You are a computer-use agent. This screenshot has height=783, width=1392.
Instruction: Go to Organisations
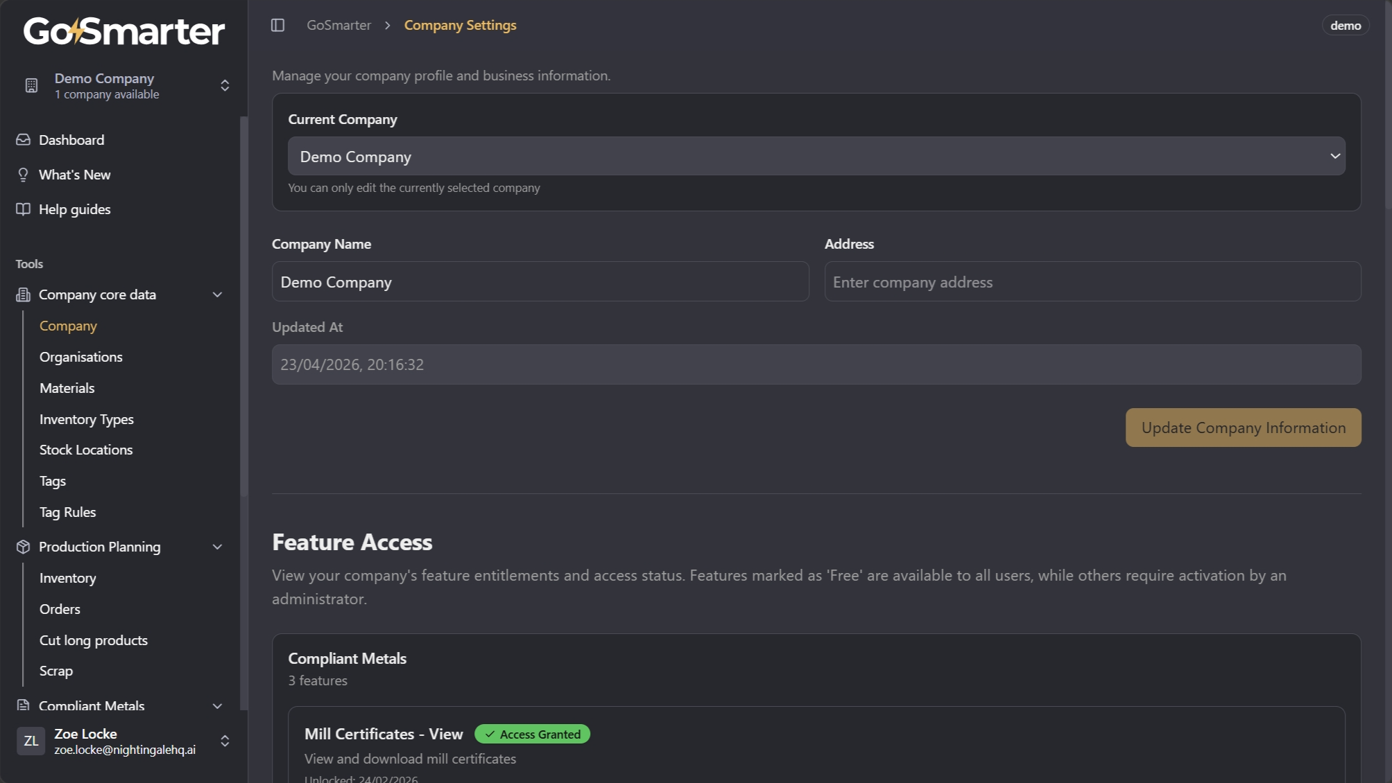[81, 357]
